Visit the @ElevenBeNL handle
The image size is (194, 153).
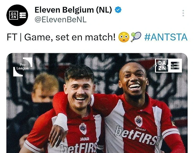point(61,20)
